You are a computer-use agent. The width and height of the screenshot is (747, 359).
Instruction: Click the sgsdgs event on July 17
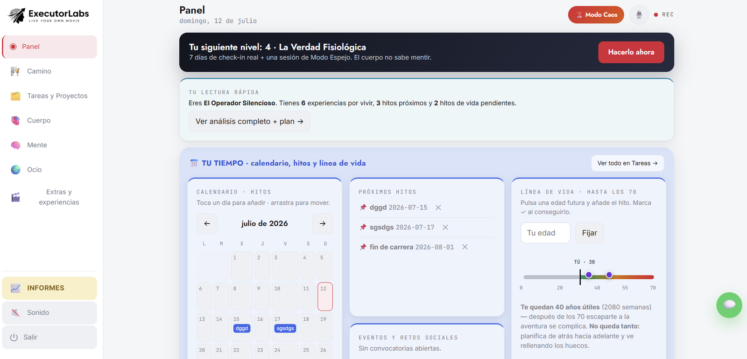pyautogui.click(x=285, y=329)
